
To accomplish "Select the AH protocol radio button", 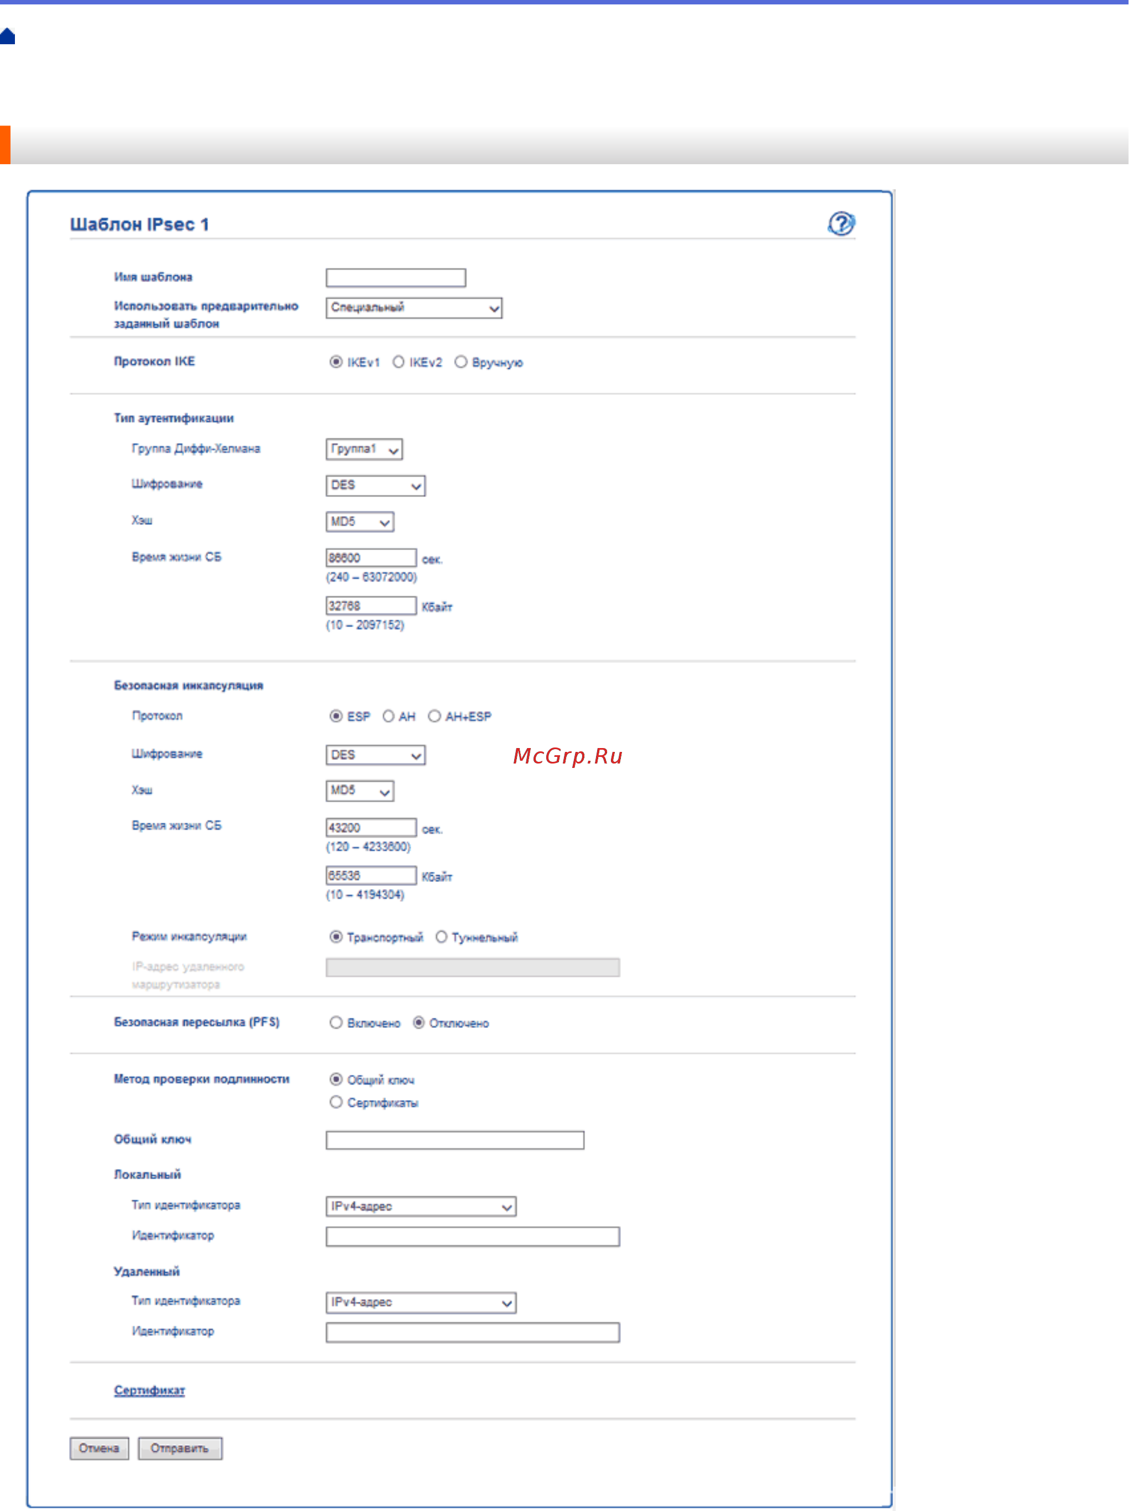I will pyautogui.click(x=389, y=716).
